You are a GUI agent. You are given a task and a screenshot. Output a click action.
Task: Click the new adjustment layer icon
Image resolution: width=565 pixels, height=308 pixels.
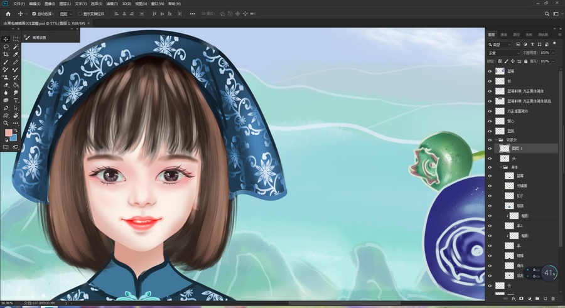(529, 299)
